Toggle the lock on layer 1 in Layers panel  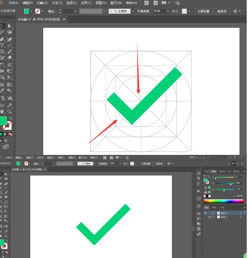(209, 217)
